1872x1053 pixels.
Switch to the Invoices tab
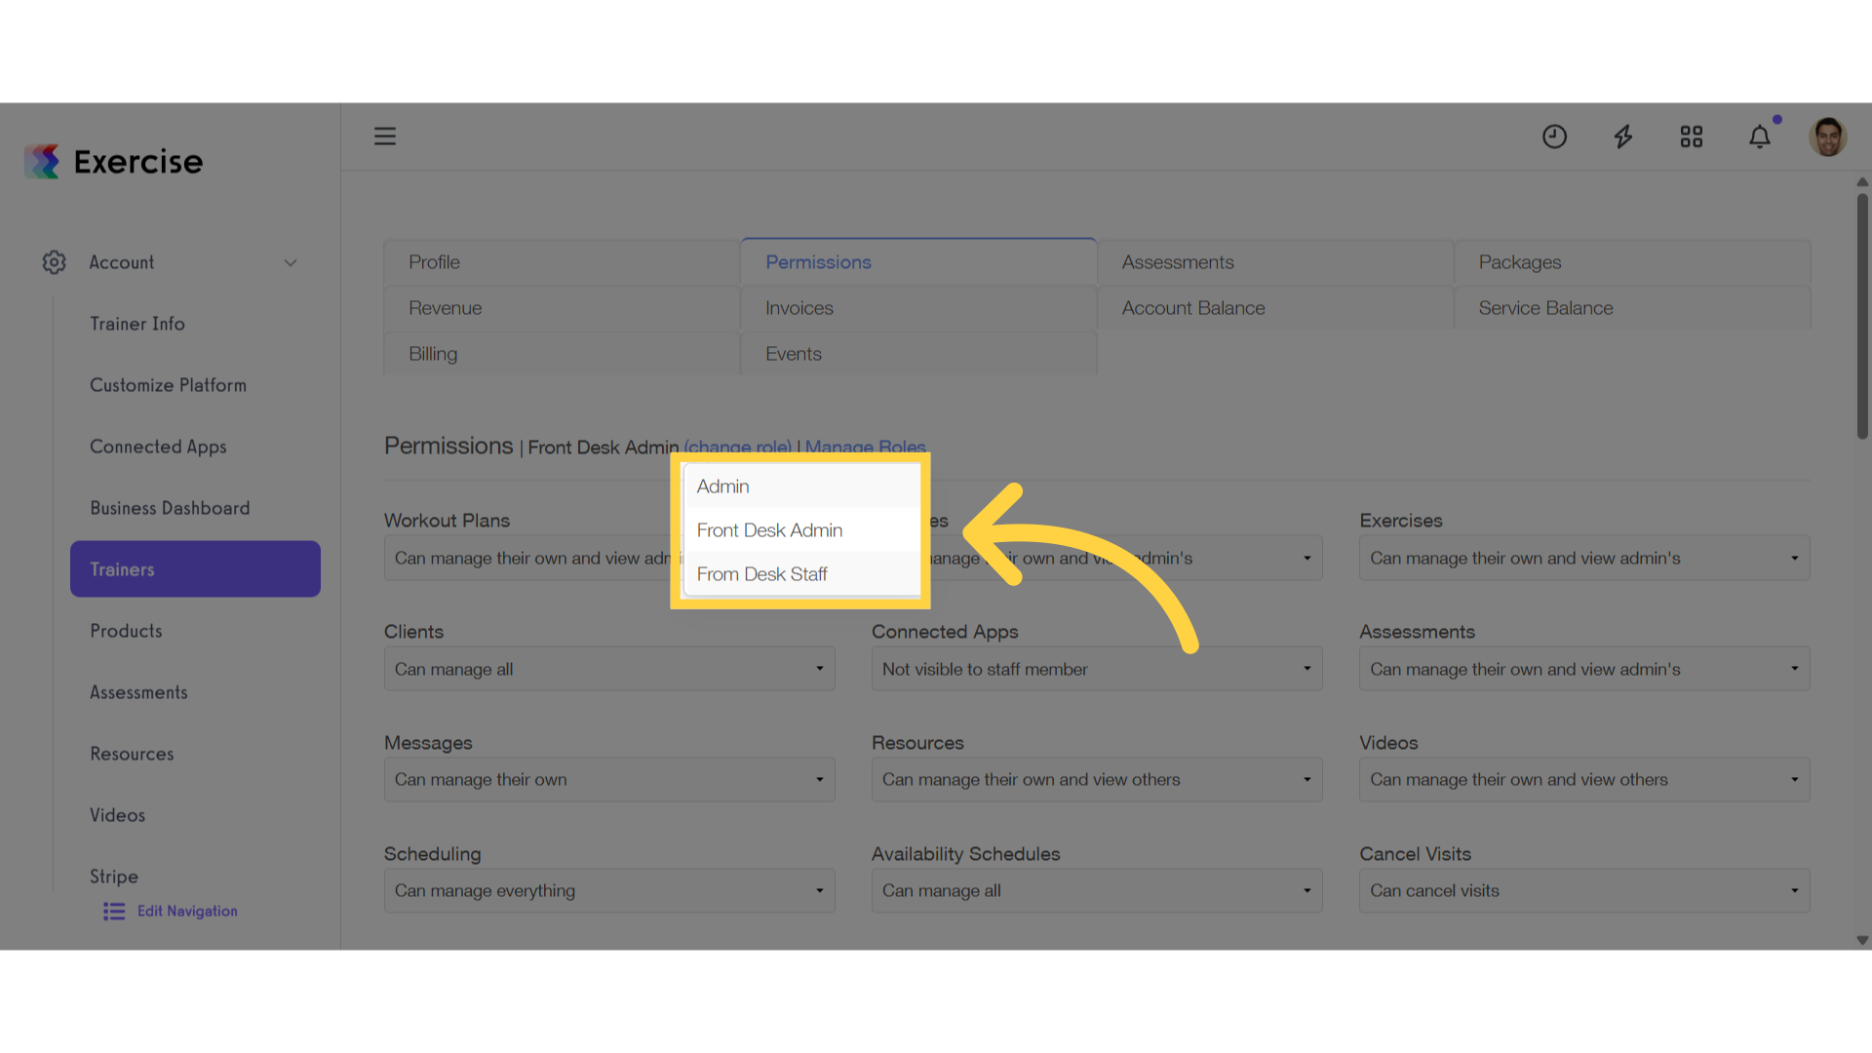pyautogui.click(x=918, y=308)
